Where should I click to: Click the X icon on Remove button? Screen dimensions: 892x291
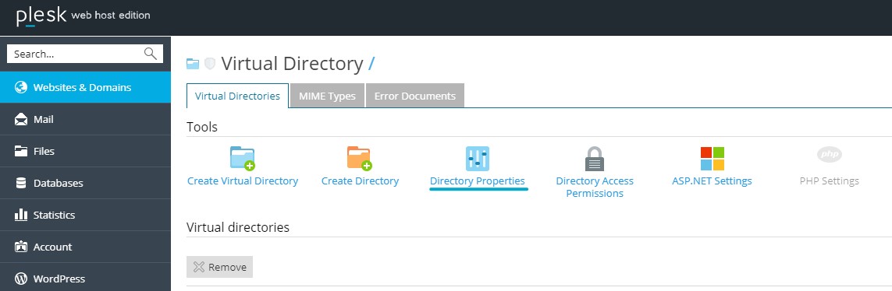point(198,267)
